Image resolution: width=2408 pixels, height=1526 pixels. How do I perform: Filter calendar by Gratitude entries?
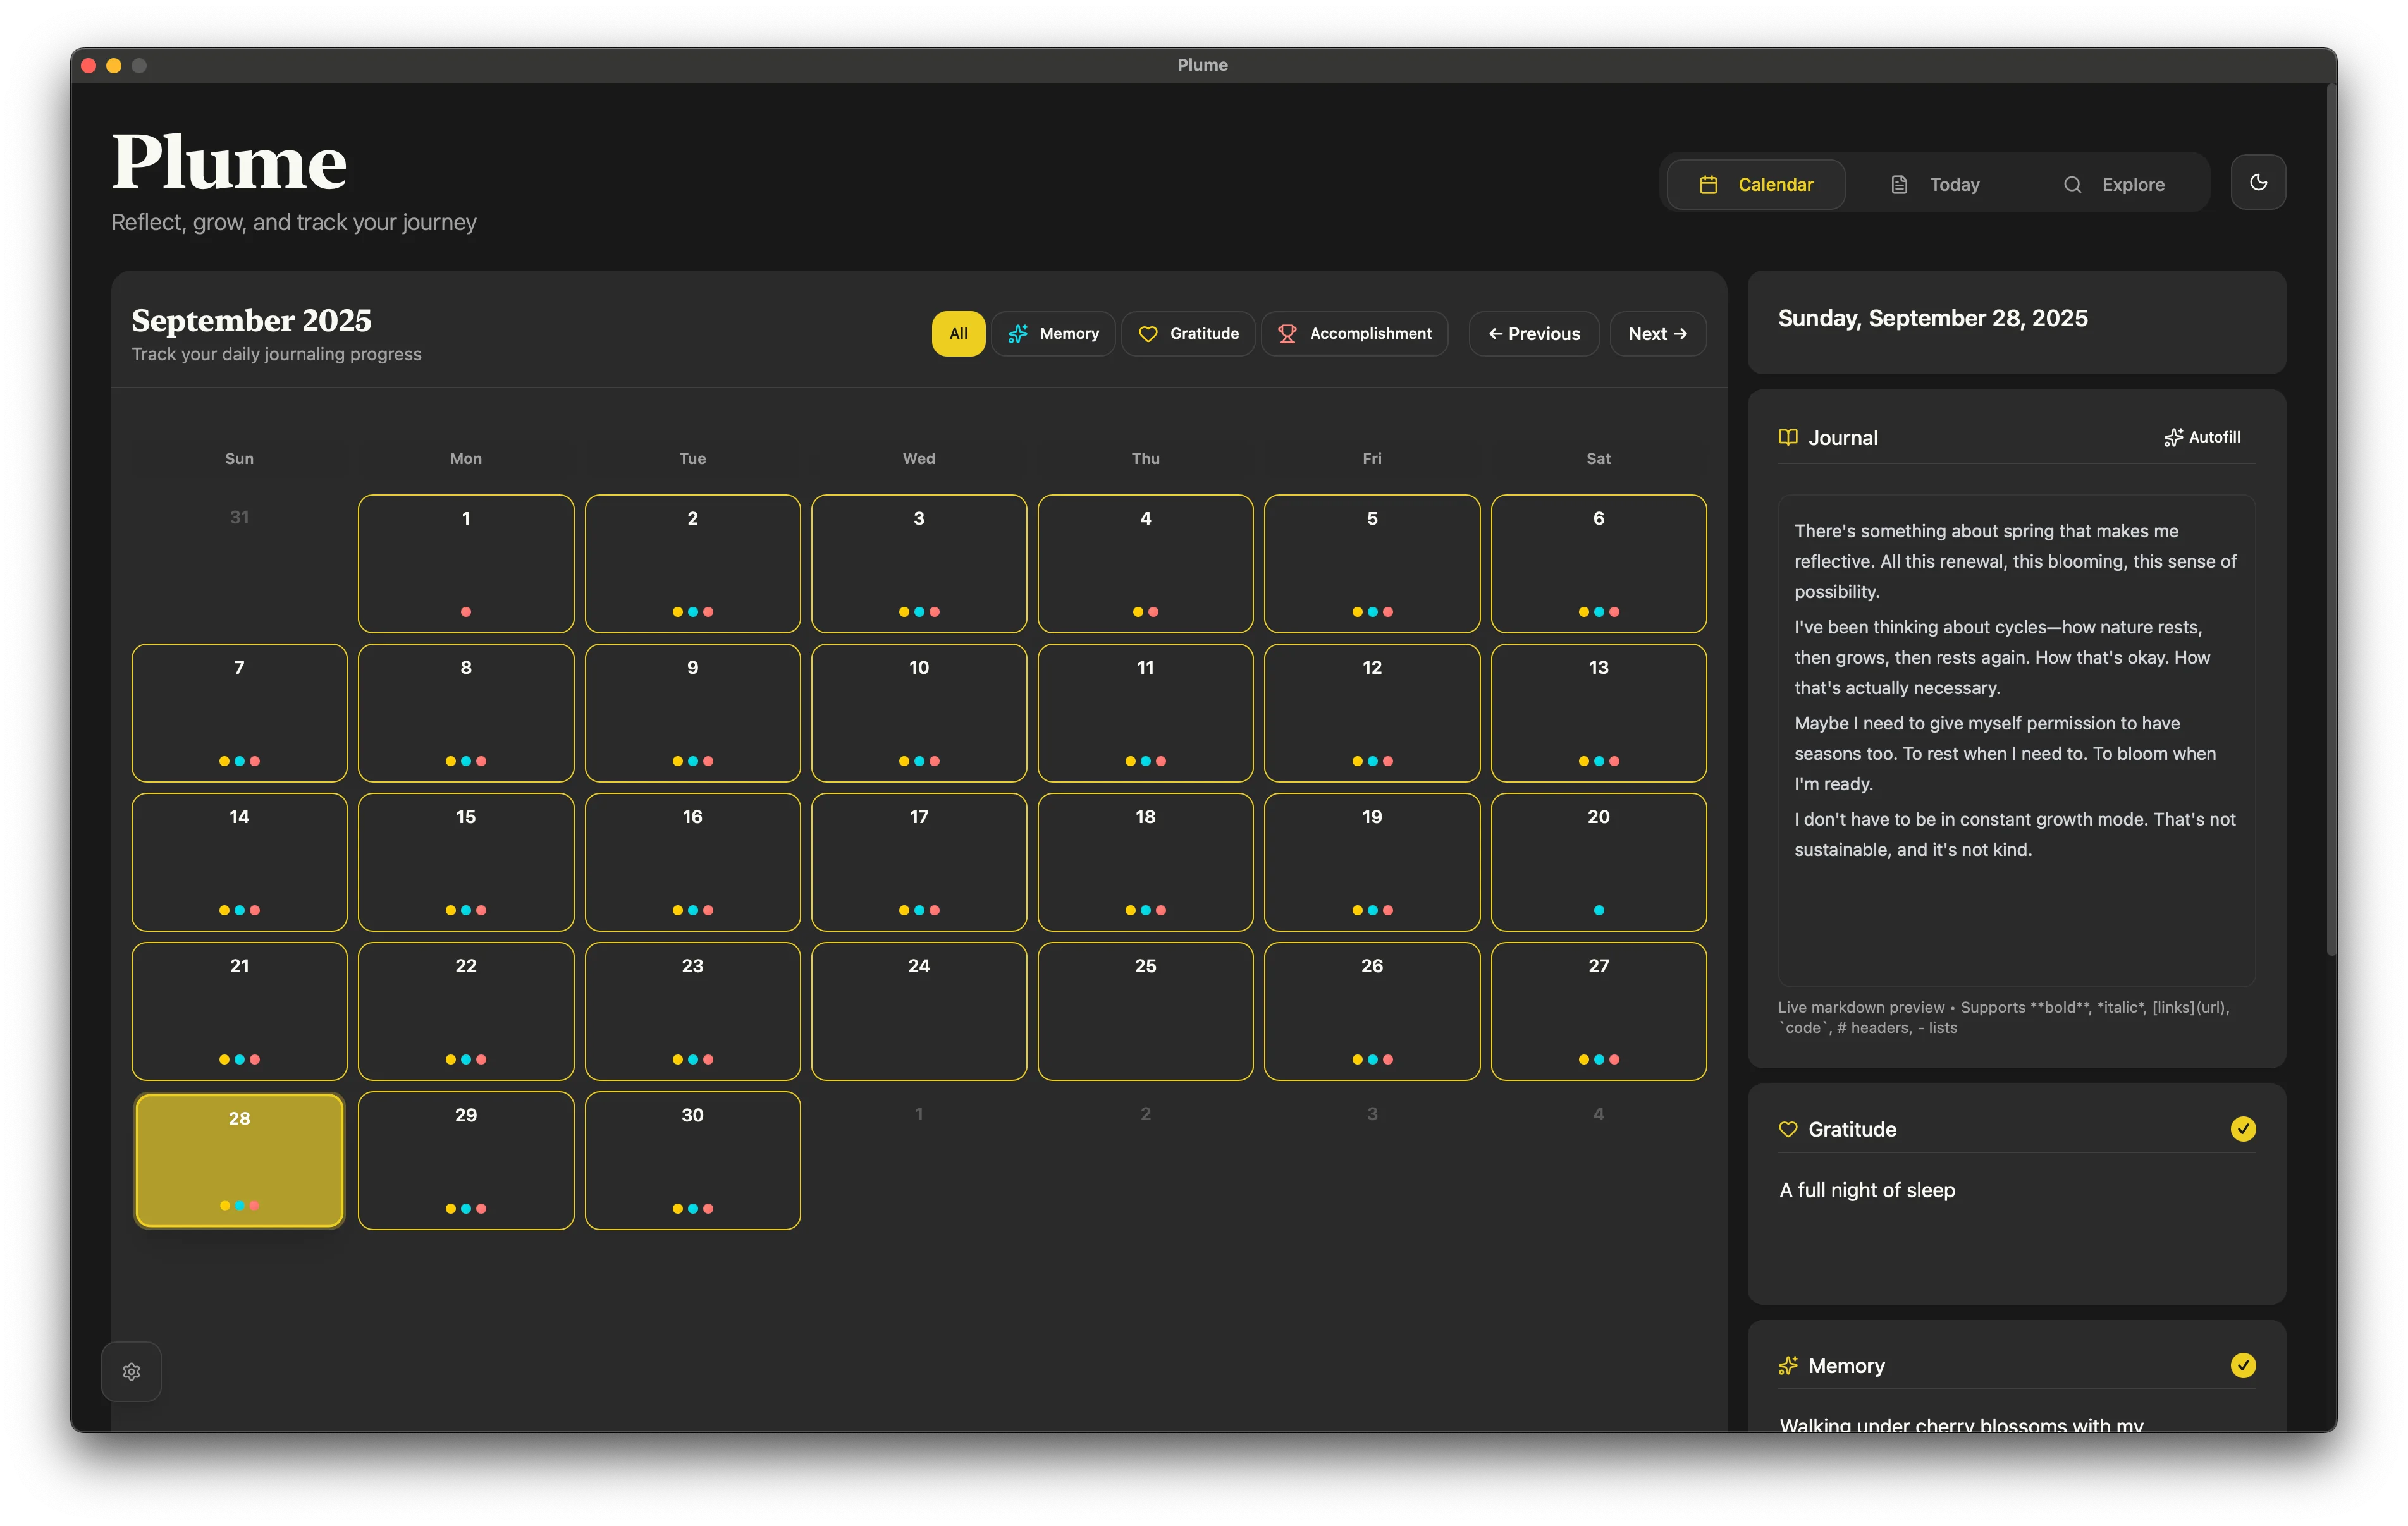point(1188,334)
